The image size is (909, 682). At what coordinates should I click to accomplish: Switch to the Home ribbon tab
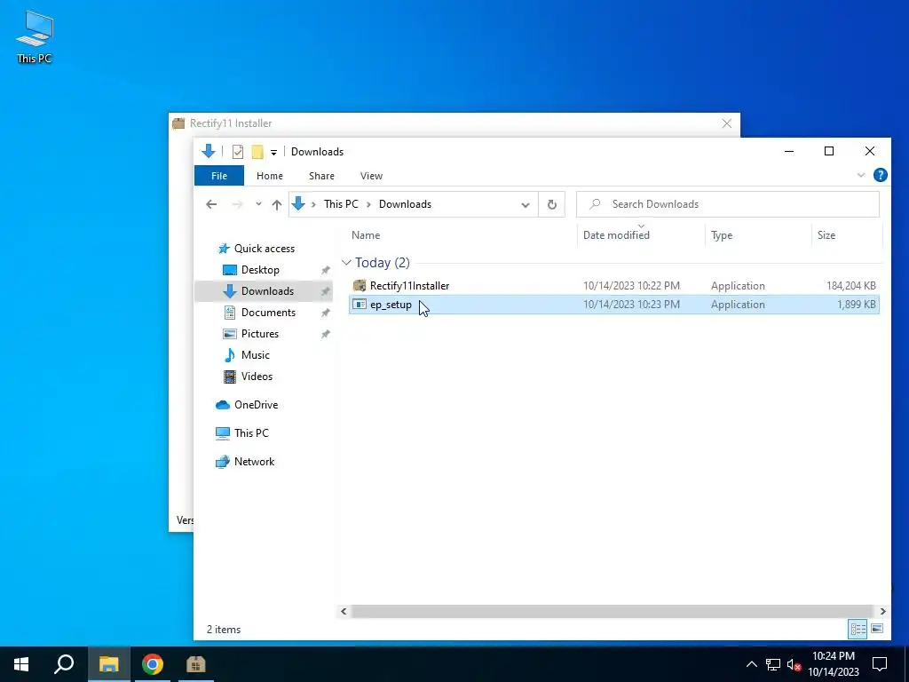pyautogui.click(x=270, y=176)
